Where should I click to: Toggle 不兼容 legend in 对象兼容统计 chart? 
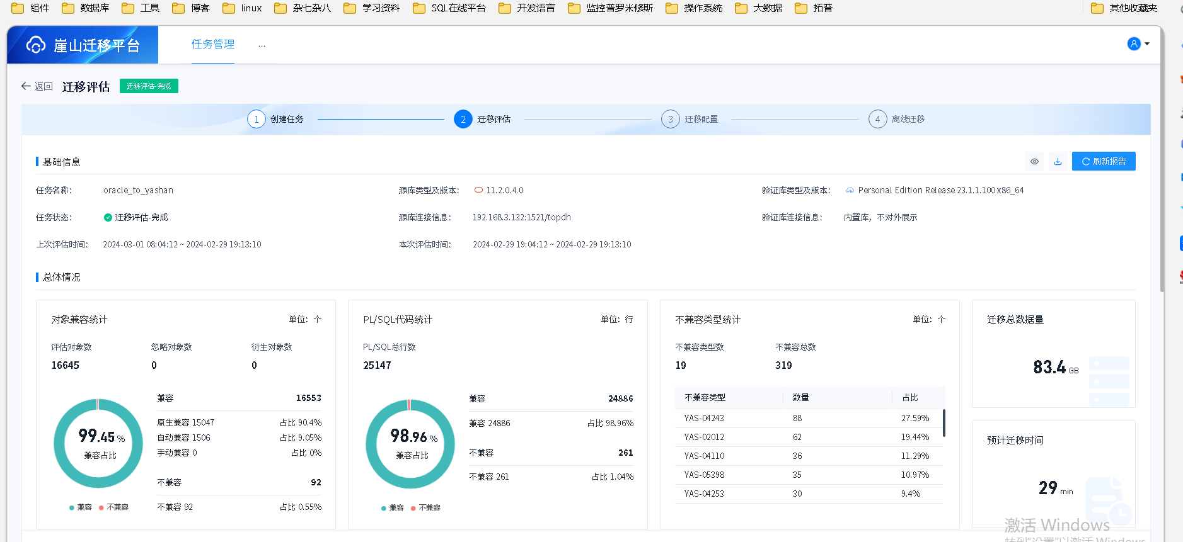114,507
